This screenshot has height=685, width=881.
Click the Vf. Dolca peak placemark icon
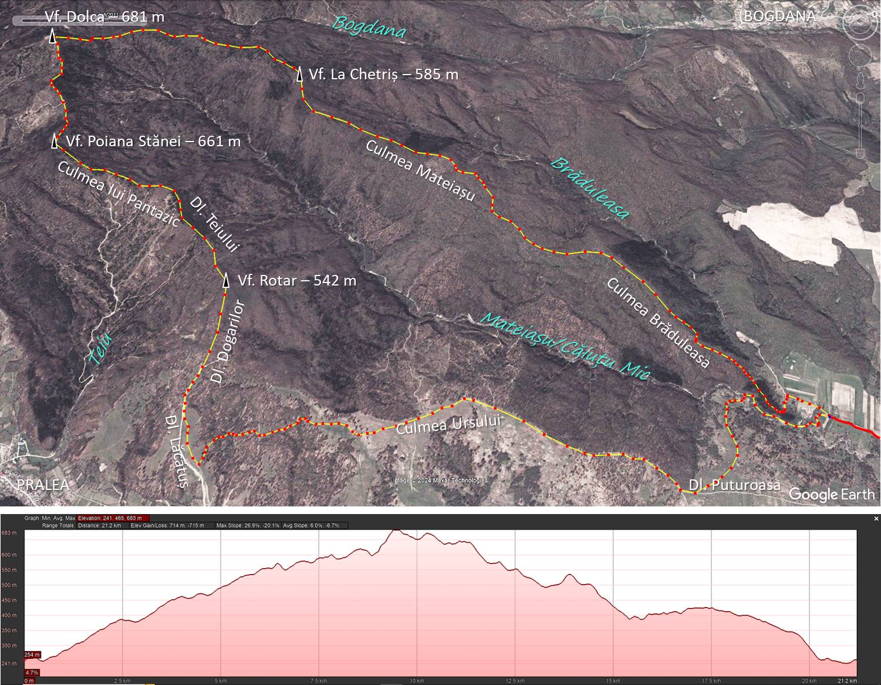pos(52,36)
